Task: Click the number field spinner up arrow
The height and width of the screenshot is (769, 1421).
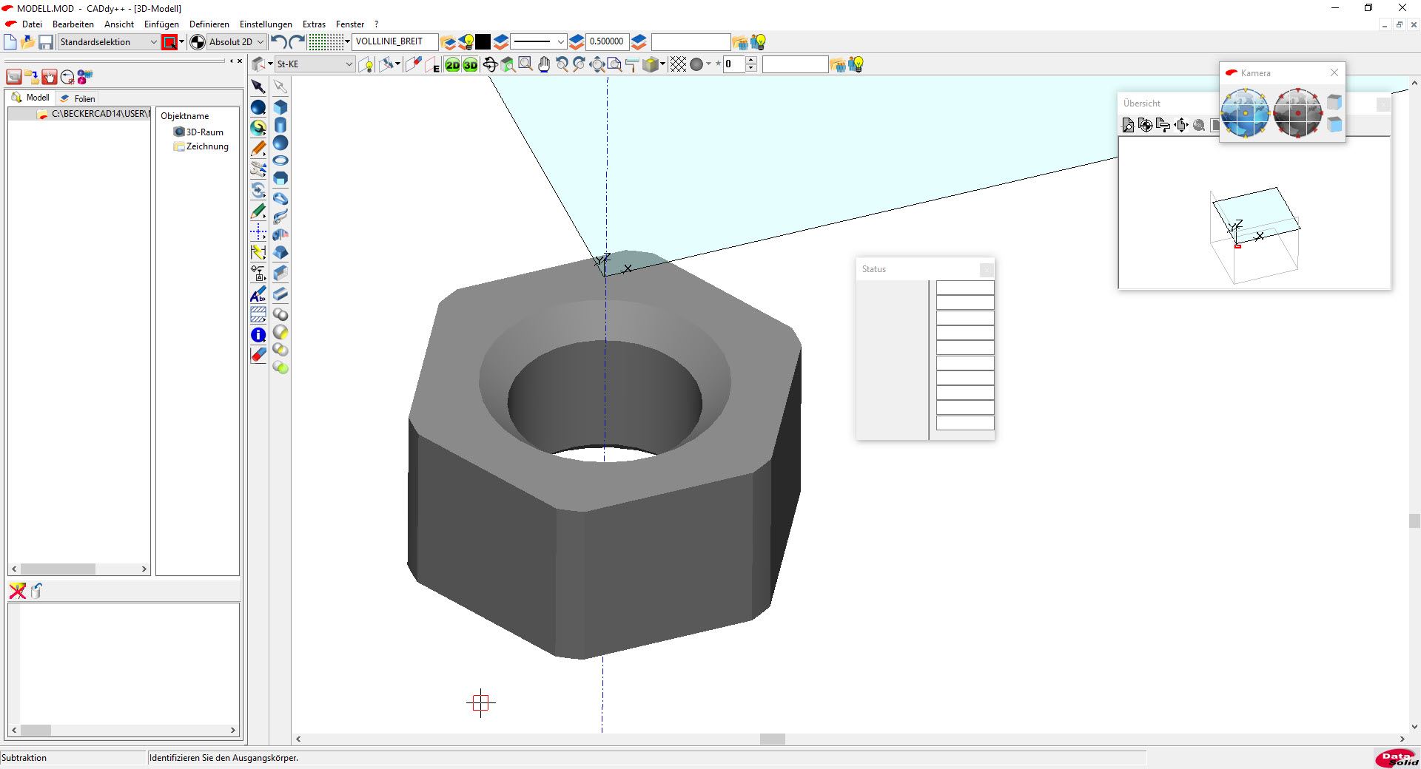Action: 751,61
